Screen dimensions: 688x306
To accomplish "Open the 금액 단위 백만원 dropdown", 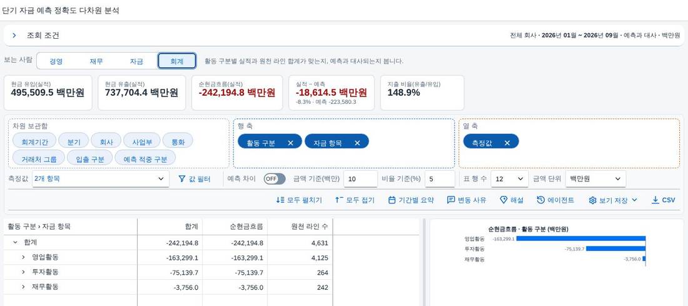I will 596,179.
